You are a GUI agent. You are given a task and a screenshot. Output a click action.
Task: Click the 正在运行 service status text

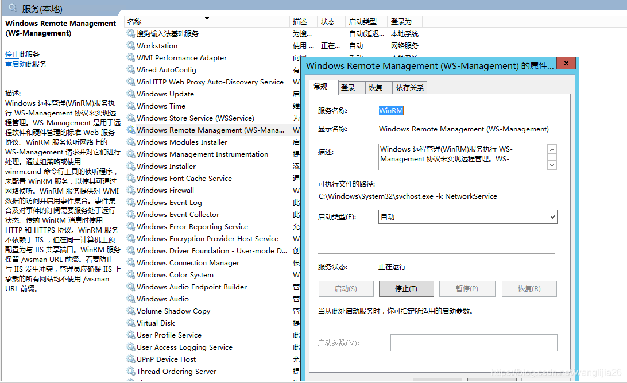[x=392, y=266]
